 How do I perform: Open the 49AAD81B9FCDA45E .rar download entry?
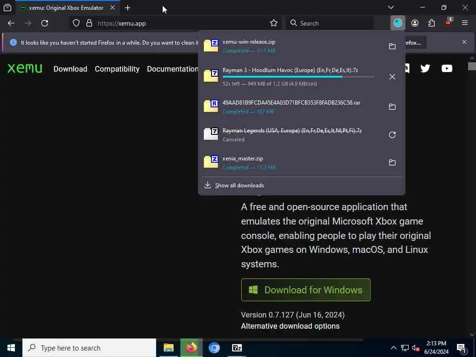click(291, 107)
